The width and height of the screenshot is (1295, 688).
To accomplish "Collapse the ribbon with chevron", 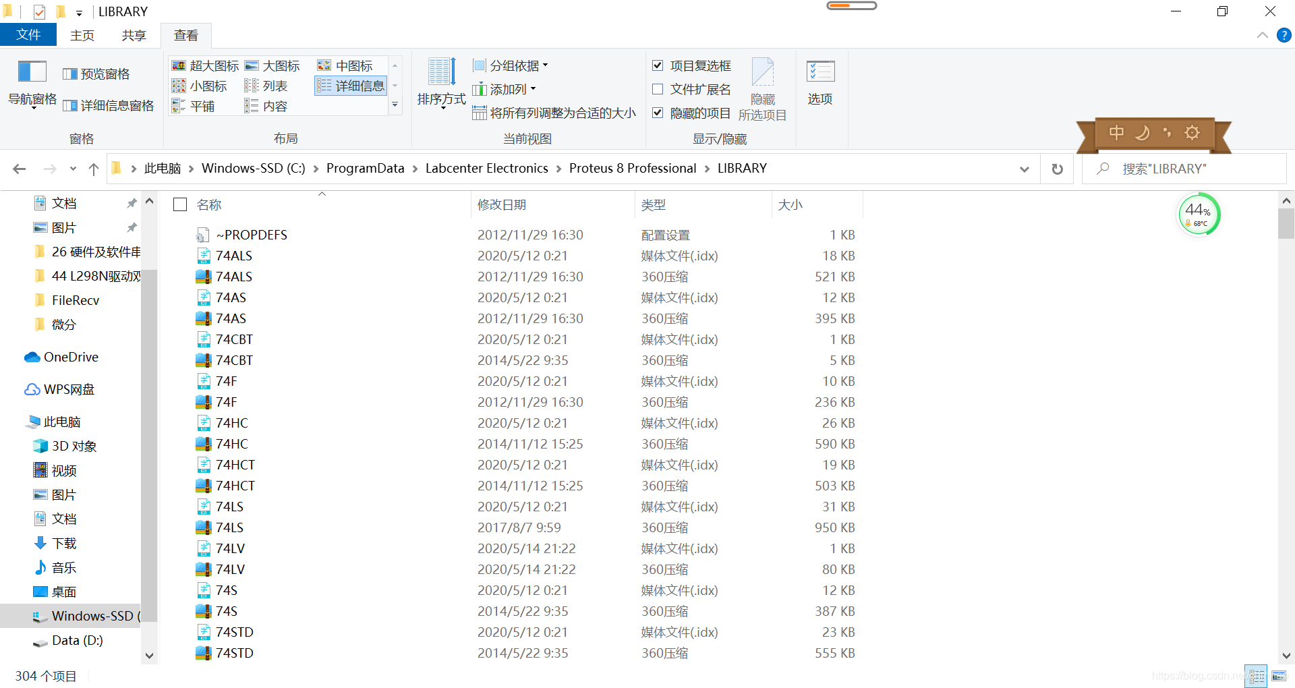I will point(1263,35).
